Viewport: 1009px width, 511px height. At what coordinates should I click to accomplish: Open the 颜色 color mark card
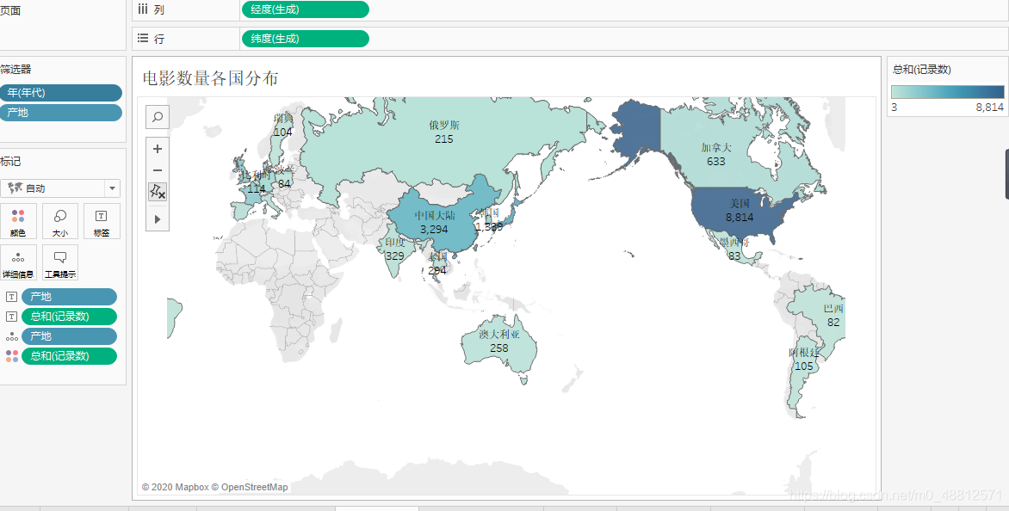click(x=18, y=223)
